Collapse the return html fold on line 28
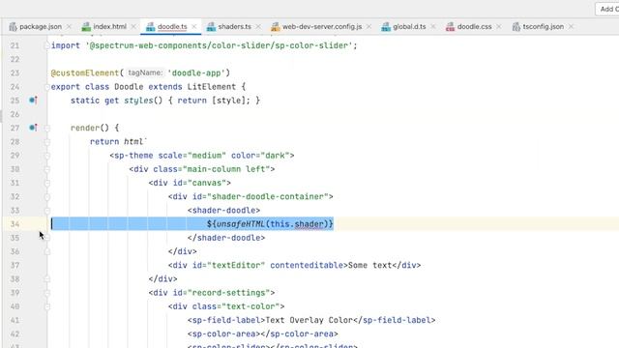 pyautogui.click(x=47, y=142)
